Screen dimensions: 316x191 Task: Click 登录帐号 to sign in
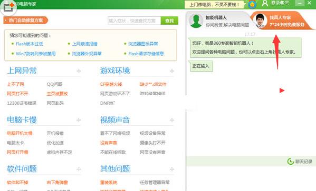[x=280, y=3]
